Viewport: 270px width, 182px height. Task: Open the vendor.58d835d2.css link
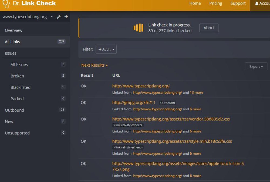[171, 119]
